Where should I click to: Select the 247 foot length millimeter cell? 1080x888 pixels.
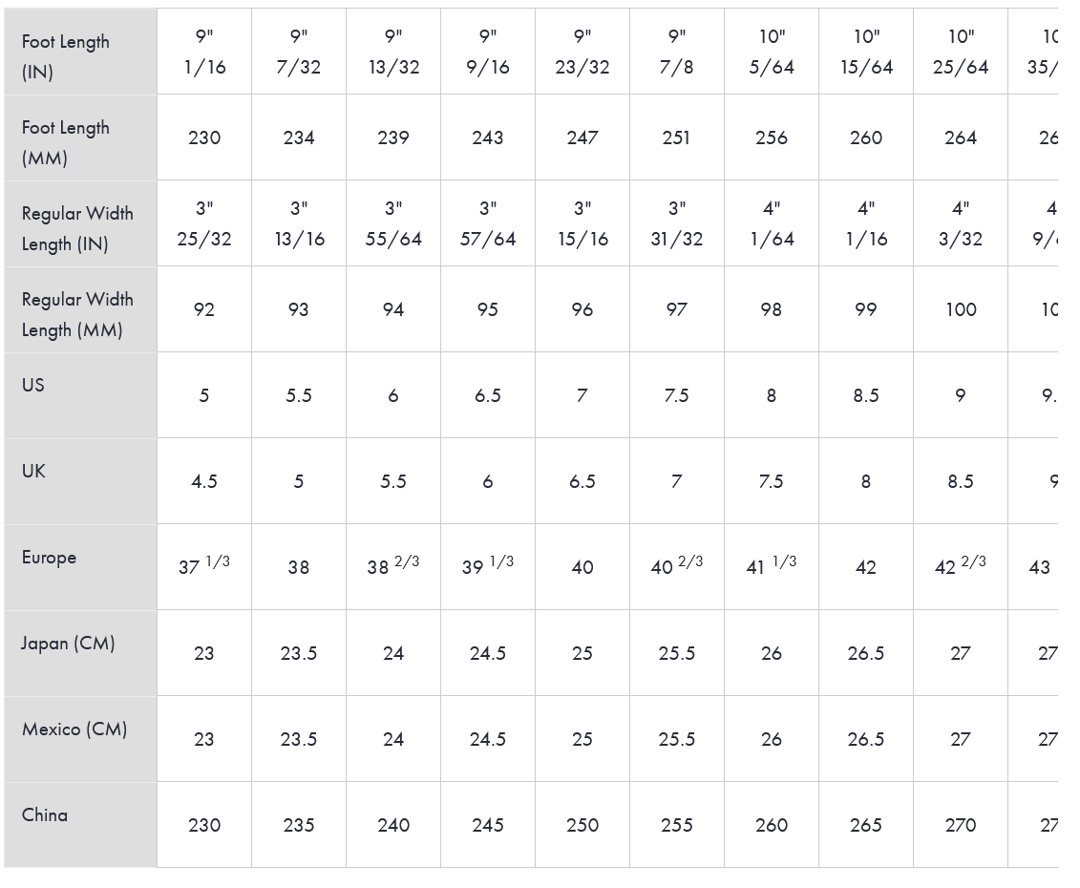(582, 137)
